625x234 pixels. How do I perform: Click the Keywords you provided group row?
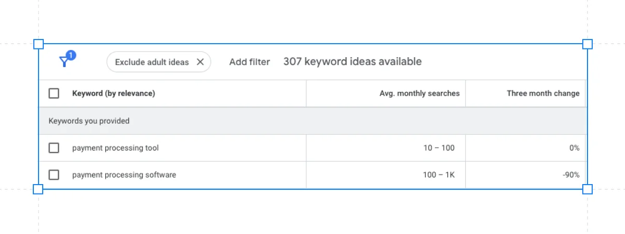[89, 121]
